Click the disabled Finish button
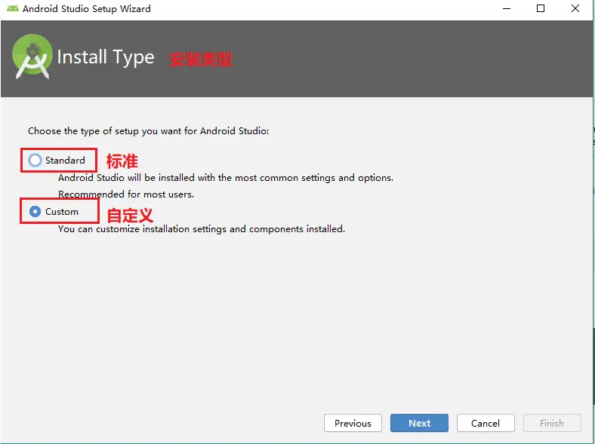 click(552, 423)
